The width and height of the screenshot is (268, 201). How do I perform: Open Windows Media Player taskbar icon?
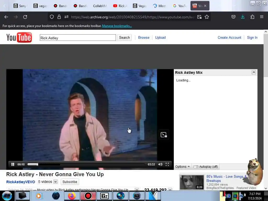point(39,196)
